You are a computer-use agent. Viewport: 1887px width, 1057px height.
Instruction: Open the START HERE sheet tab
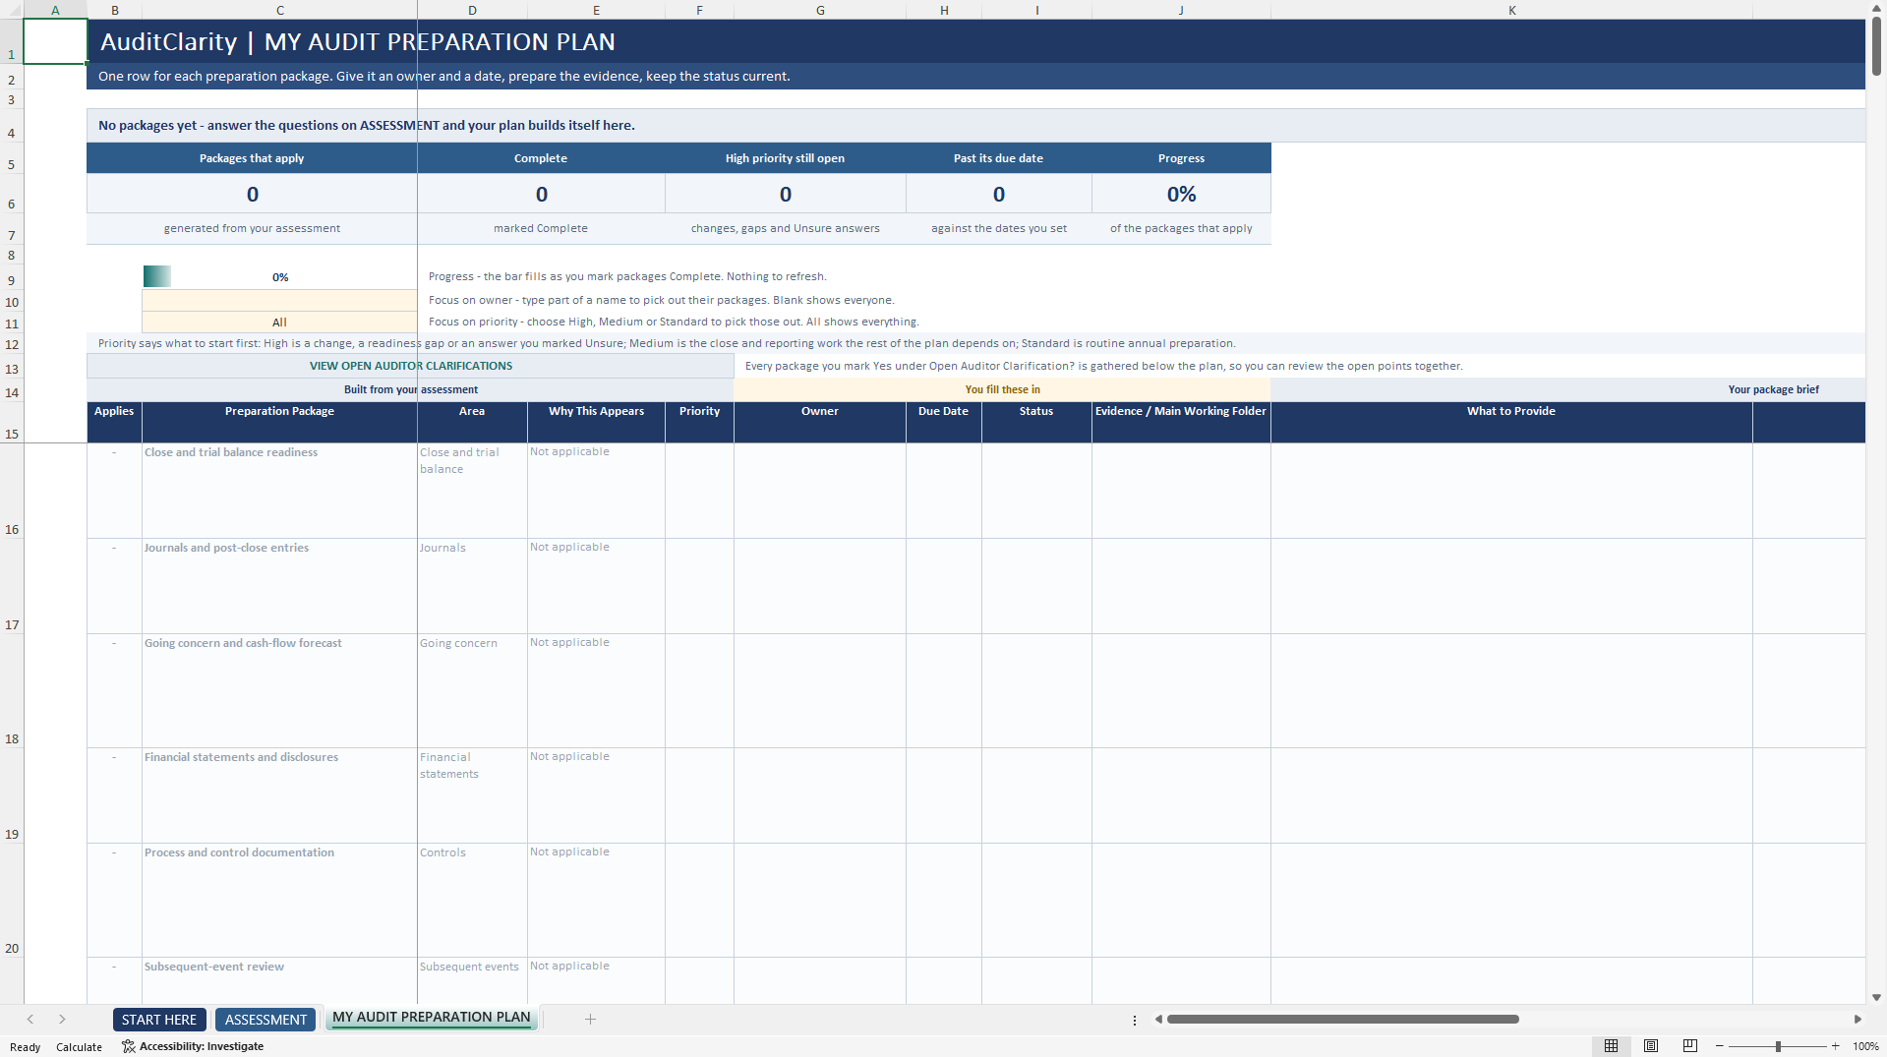click(x=159, y=1020)
